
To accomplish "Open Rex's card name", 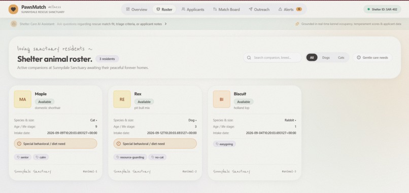I will coord(138,94).
